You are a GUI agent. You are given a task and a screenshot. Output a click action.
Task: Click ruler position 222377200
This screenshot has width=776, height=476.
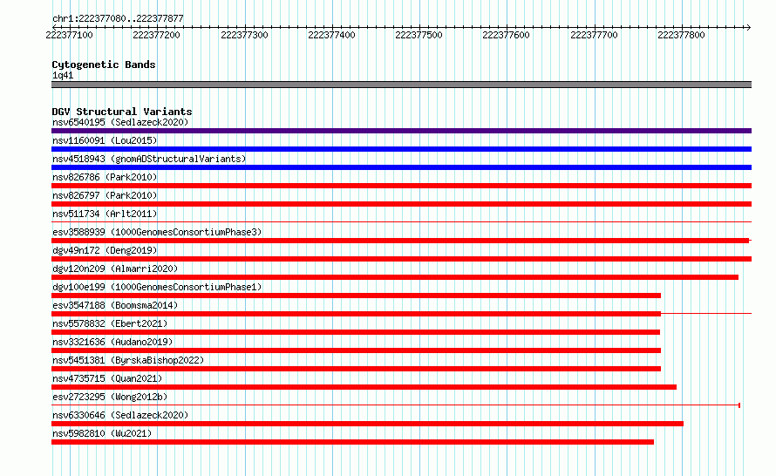(156, 35)
